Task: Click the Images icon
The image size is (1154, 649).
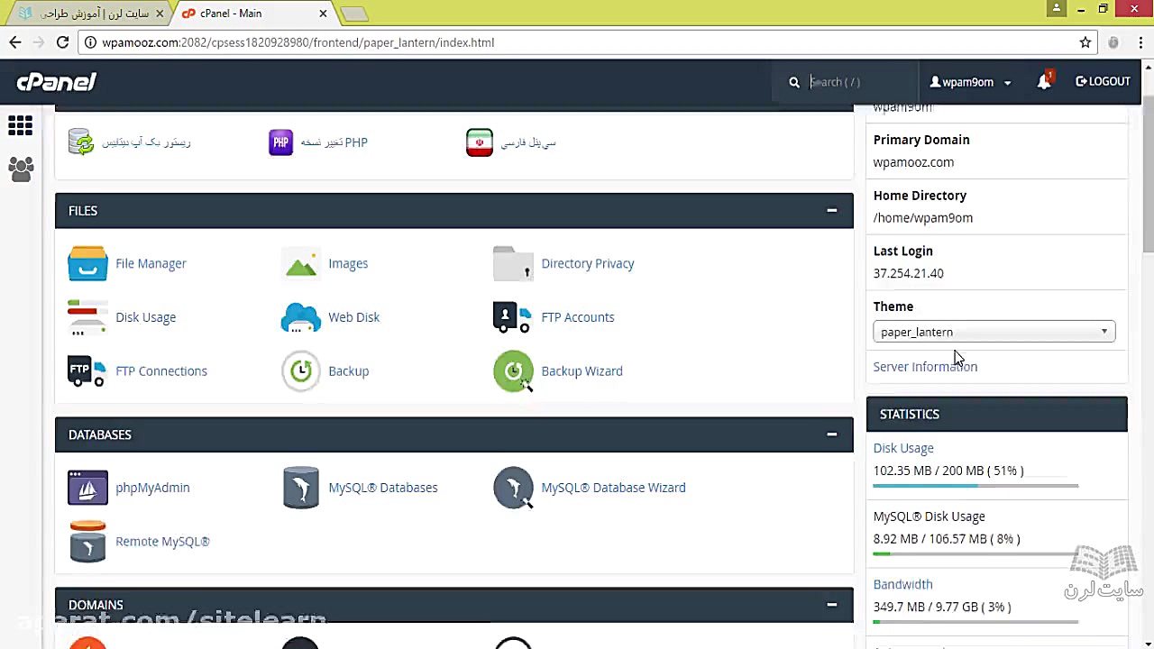Action: pos(300,263)
